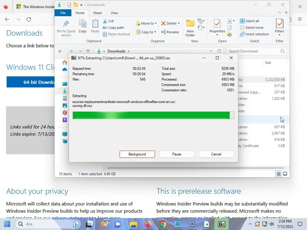Image resolution: width=307 pixels, height=230 pixels.
Task: Open Documents icon in navigation pane
Action: 65,98
